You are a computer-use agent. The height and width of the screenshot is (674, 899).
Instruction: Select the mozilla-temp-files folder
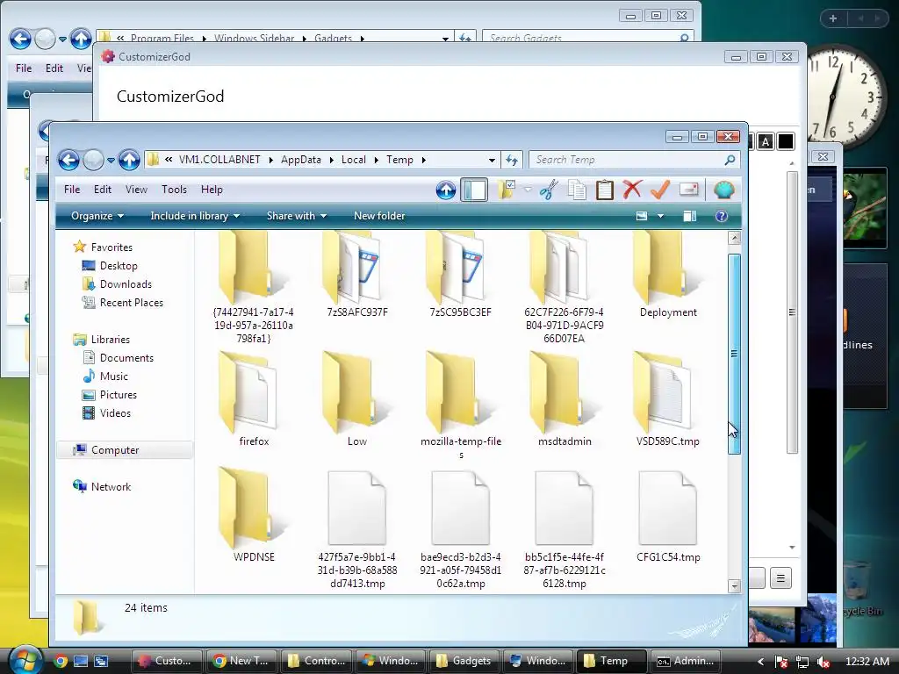click(461, 405)
